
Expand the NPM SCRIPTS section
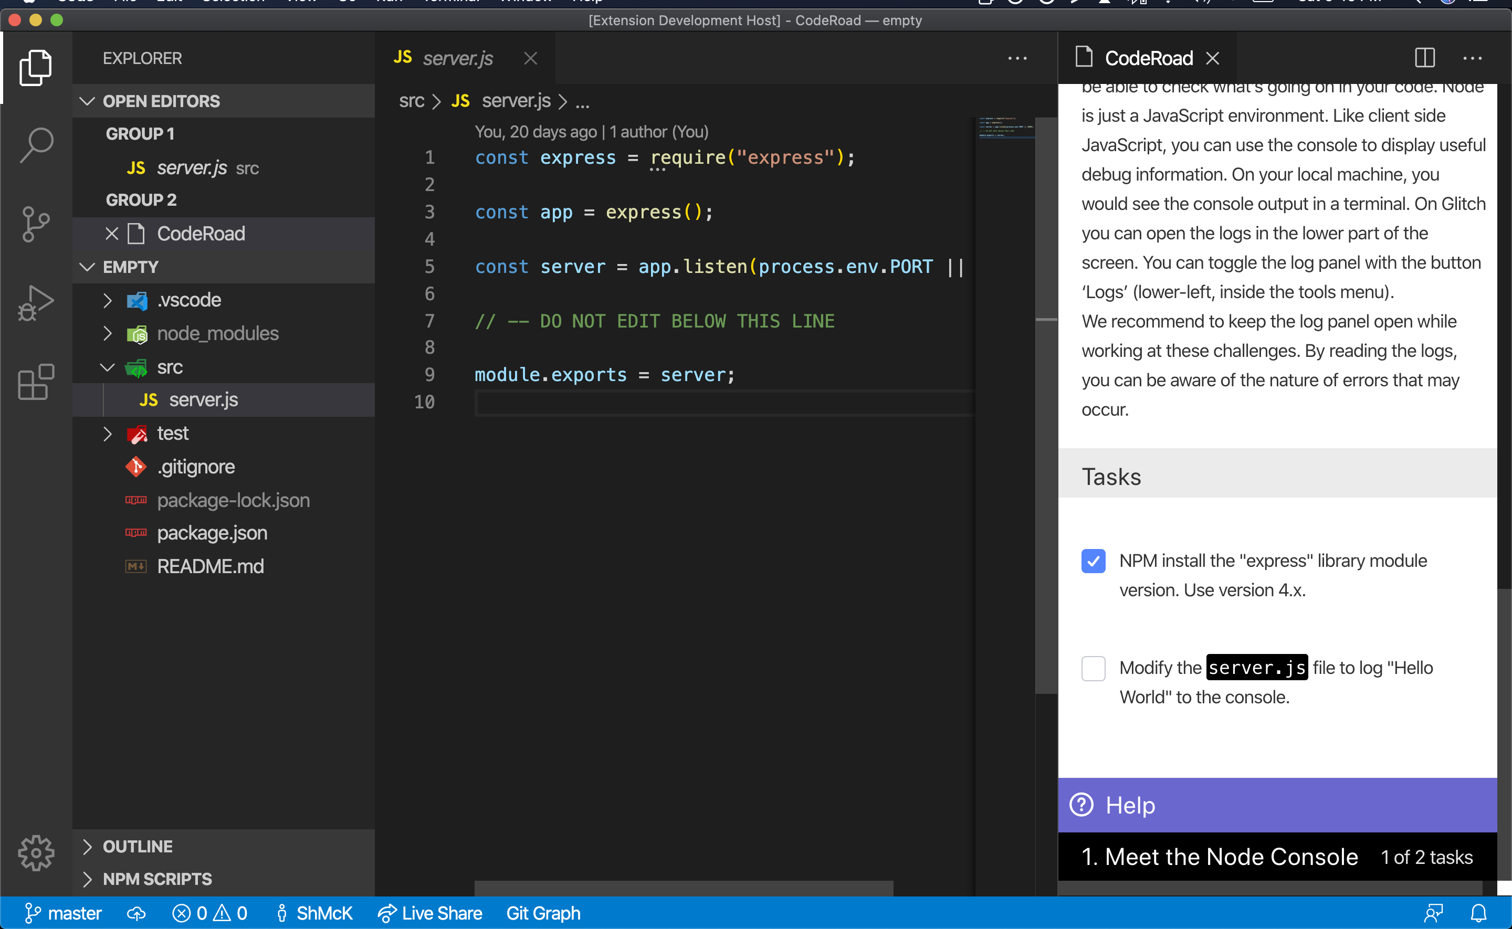pyautogui.click(x=157, y=879)
